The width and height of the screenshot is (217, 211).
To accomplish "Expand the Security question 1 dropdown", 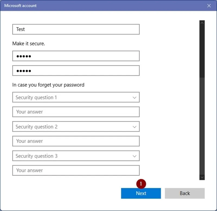I will (76, 97).
